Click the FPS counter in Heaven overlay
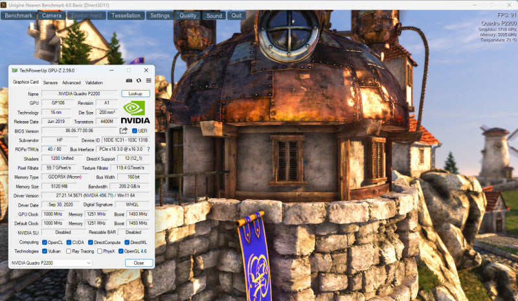This screenshot has width=518, height=301. (507, 15)
